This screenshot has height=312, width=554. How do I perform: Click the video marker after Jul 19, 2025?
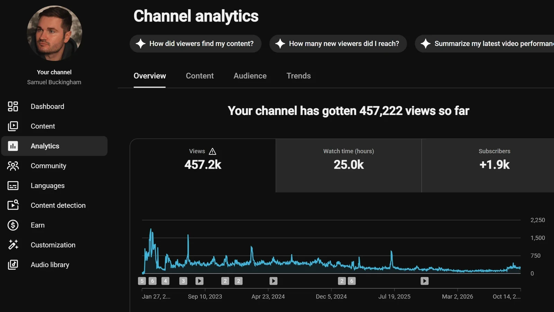click(425, 281)
